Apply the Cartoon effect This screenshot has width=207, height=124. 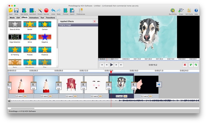coord(45,26)
